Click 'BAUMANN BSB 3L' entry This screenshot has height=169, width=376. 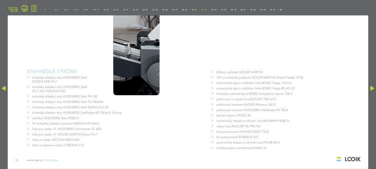click(253, 121)
